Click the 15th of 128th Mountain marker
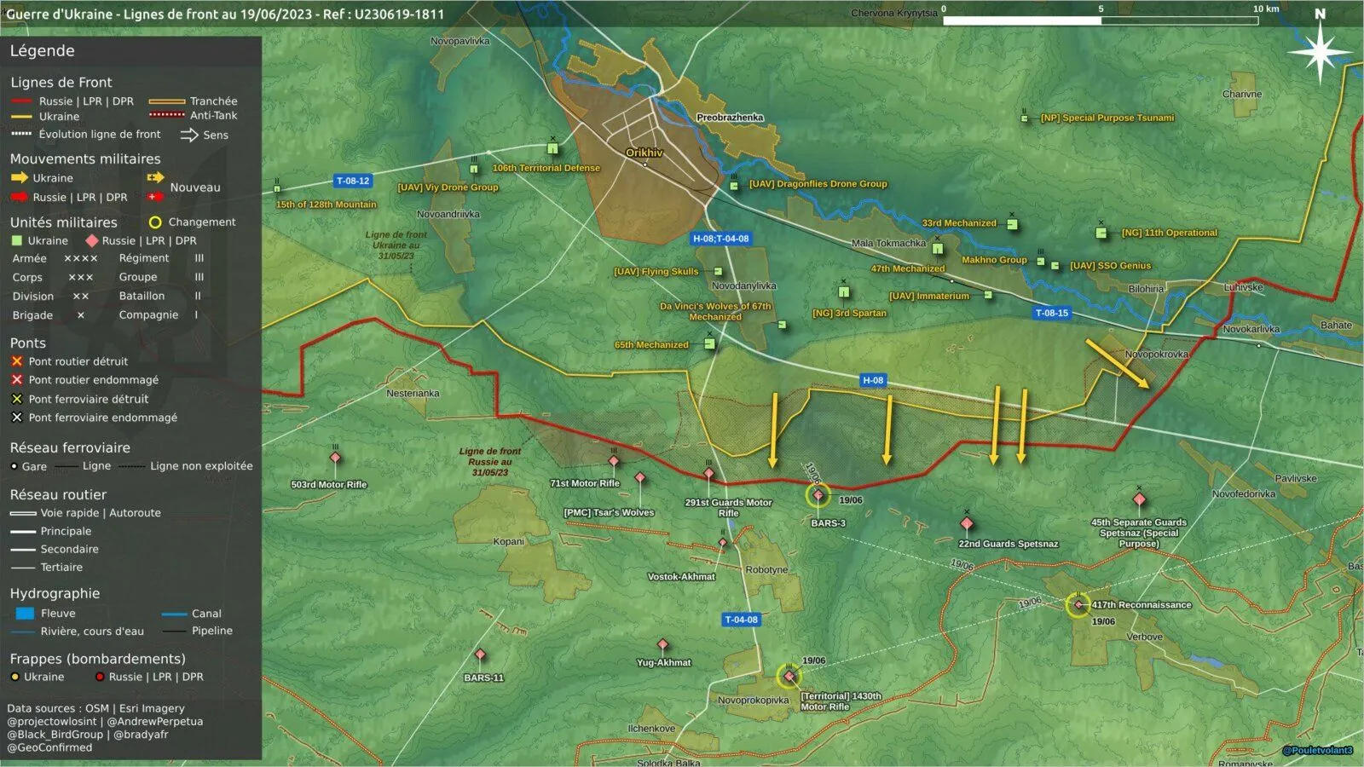 [x=277, y=188]
